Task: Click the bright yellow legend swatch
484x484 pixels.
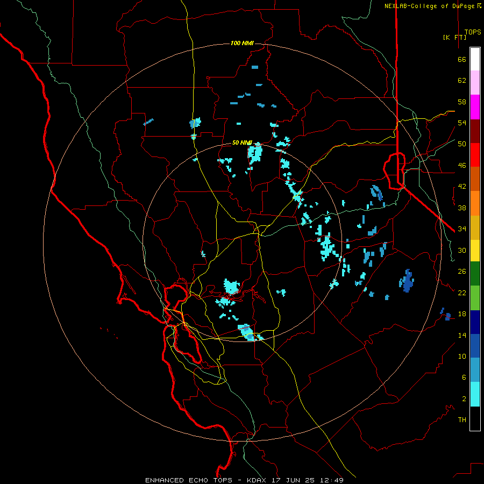Action: click(475, 250)
